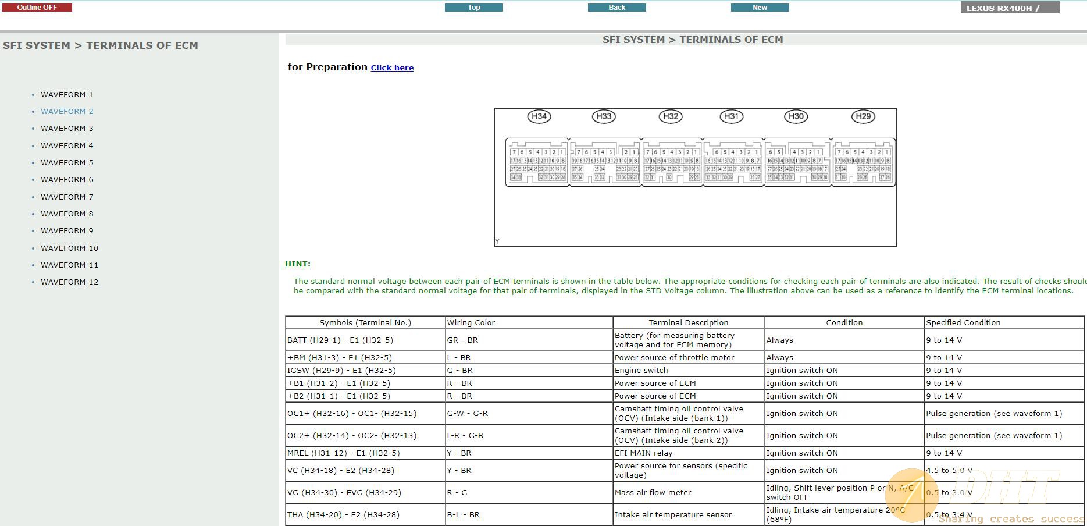The height and width of the screenshot is (526, 1087).
Task: Click the main SFI SYSTEM page title
Action: point(693,40)
